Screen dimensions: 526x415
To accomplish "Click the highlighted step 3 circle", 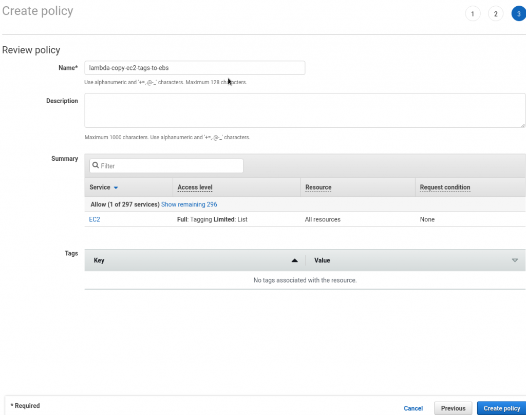I will (x=518, y=13).
